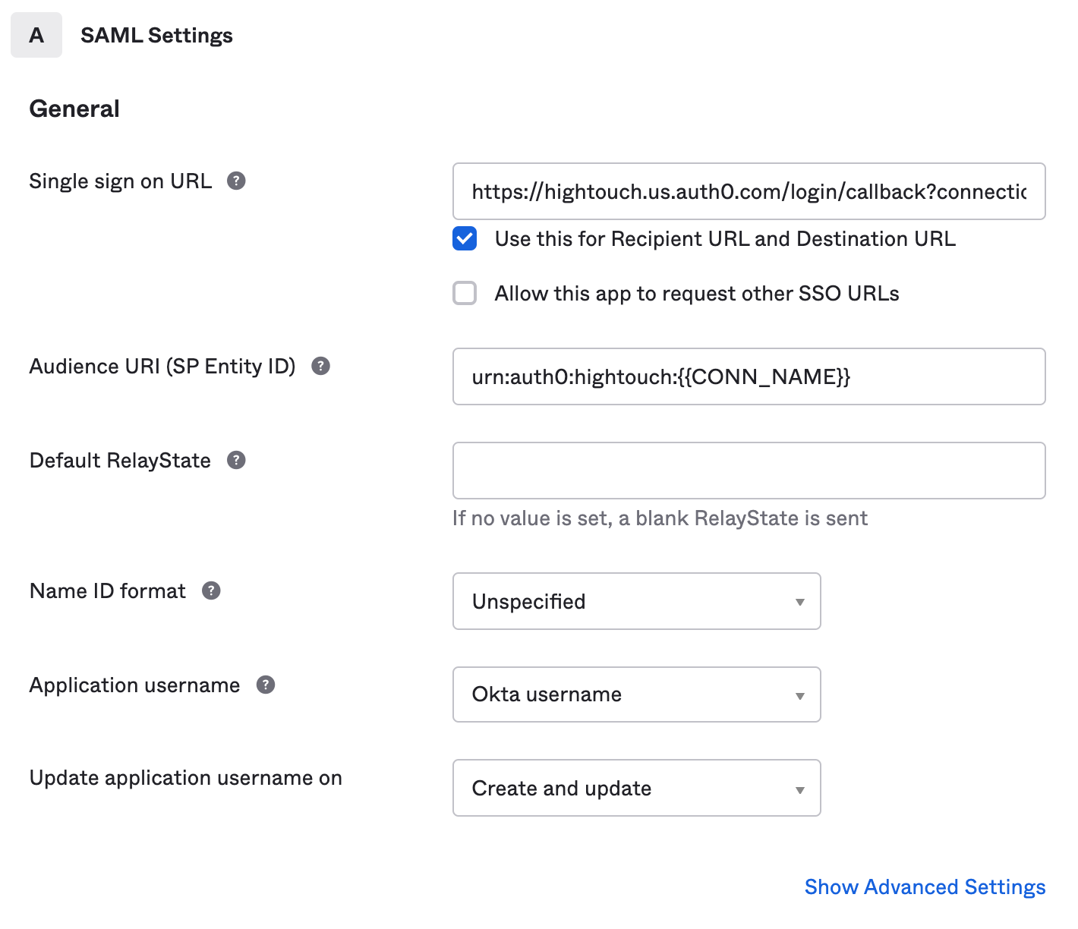This screenshot has height=929, width=1078.
Task: Open the Application username dropdown
Action: [x=637, y=694]
